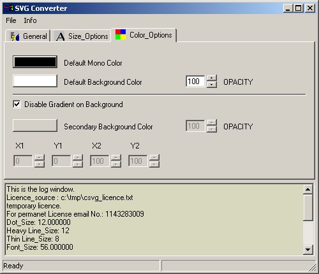Click the Y2 value field
Viewport: 319px width, 274px height.
click(x=138, y=161)
